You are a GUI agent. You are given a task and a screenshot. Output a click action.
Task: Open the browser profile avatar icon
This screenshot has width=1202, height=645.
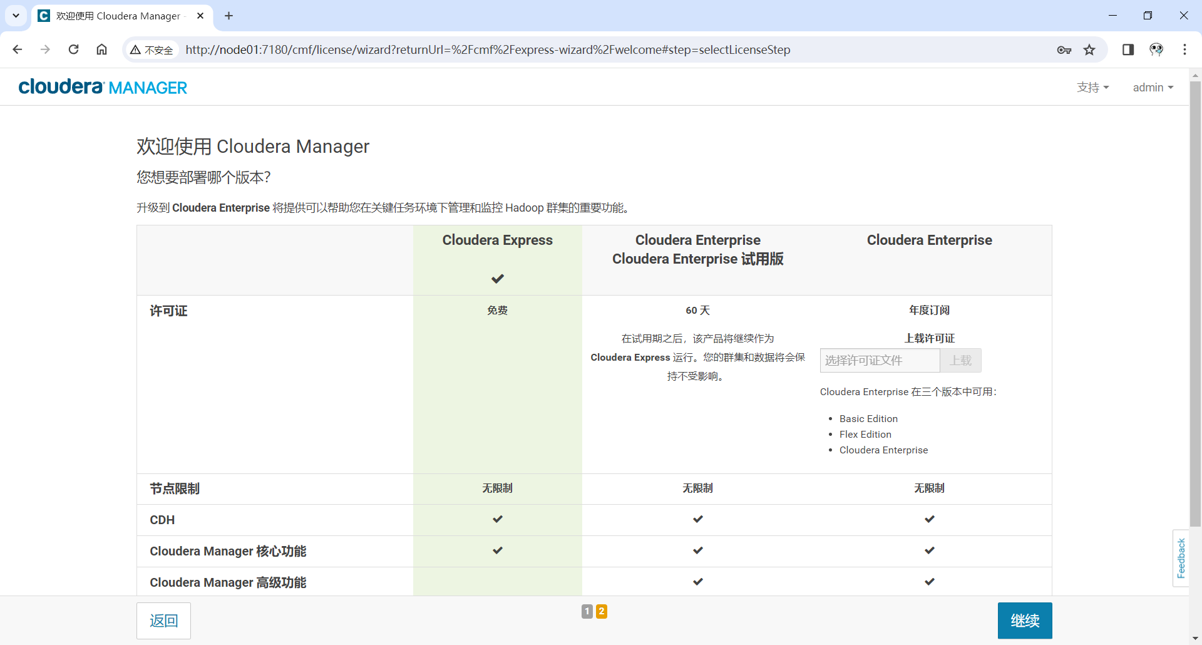pos(1156,49)
